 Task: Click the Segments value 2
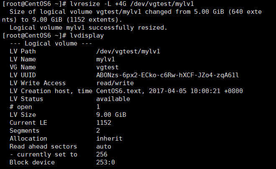point(98,131)
